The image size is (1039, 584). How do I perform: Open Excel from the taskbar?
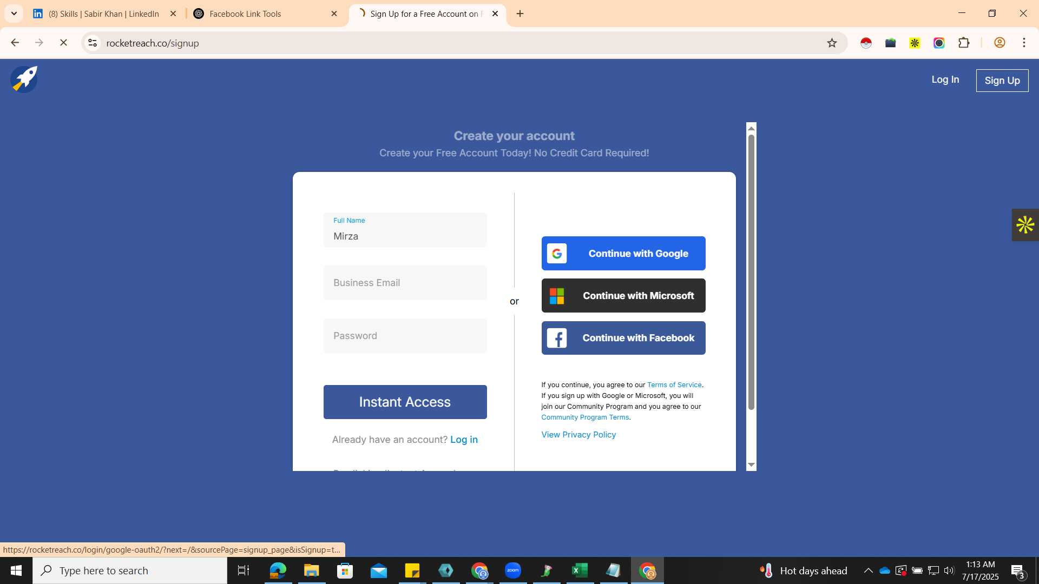click(x=580, y=570)
